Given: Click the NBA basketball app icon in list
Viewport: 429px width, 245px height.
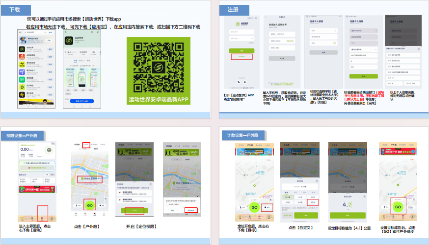Looking at the screenshot, I should [x=23, y=40].
